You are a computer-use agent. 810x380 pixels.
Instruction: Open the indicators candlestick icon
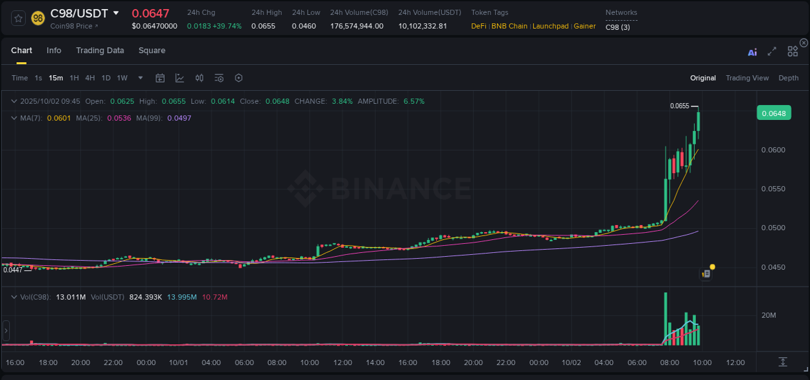(x=199, y=78)
